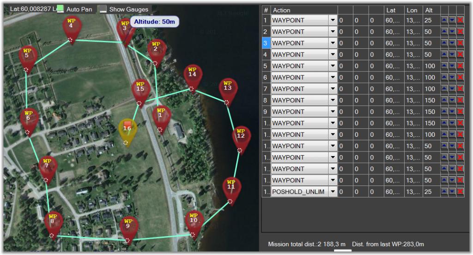473x255 pixels.
Task: Expand the action dropdown in row 7
Action: click(333, 89)
